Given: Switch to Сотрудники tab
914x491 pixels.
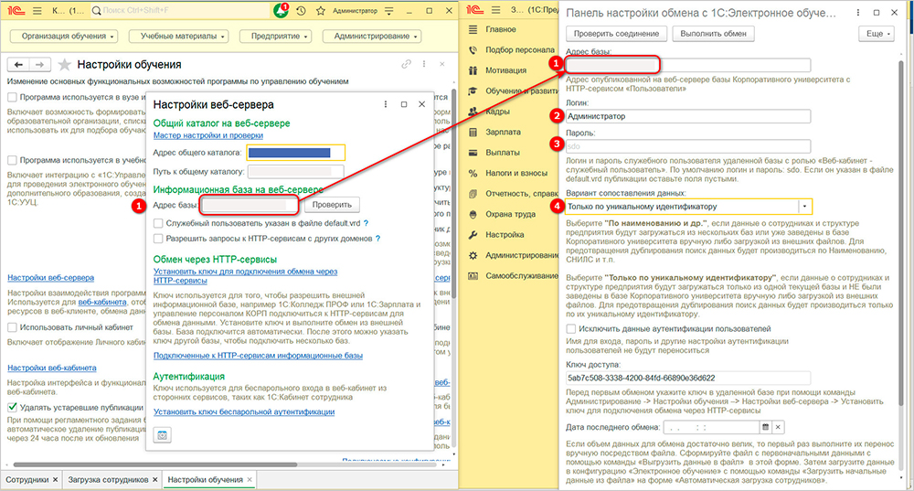Looking at the screenshot, I should [x=27, y=479].
